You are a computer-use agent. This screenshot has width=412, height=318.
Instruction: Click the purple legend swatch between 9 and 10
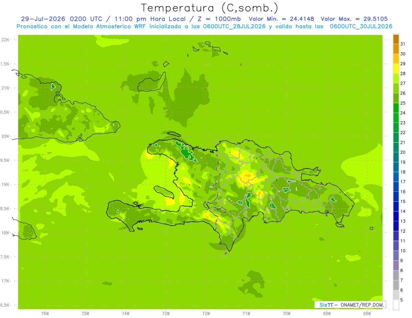click(x=396, y=256)
